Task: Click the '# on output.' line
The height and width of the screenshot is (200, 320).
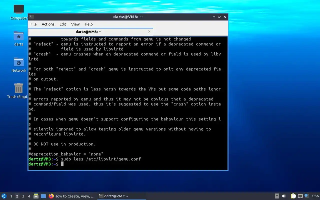Action: coord(43,79)
